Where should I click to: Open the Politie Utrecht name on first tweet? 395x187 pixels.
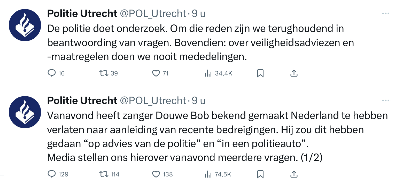point(82,14)
